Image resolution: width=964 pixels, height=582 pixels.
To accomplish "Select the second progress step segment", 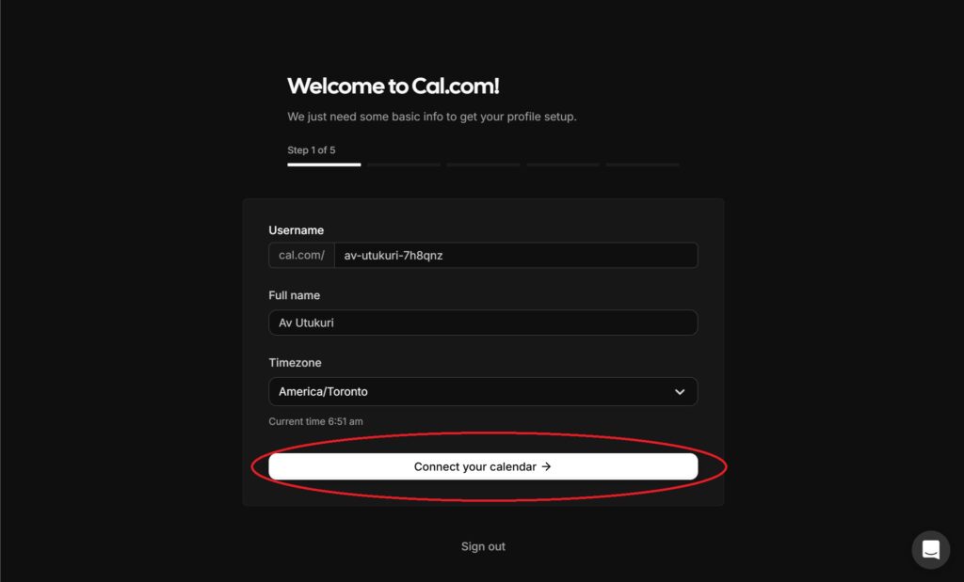I will (x=404, y=165).
